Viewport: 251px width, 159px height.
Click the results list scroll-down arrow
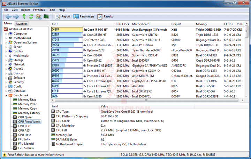click(247, 96)
